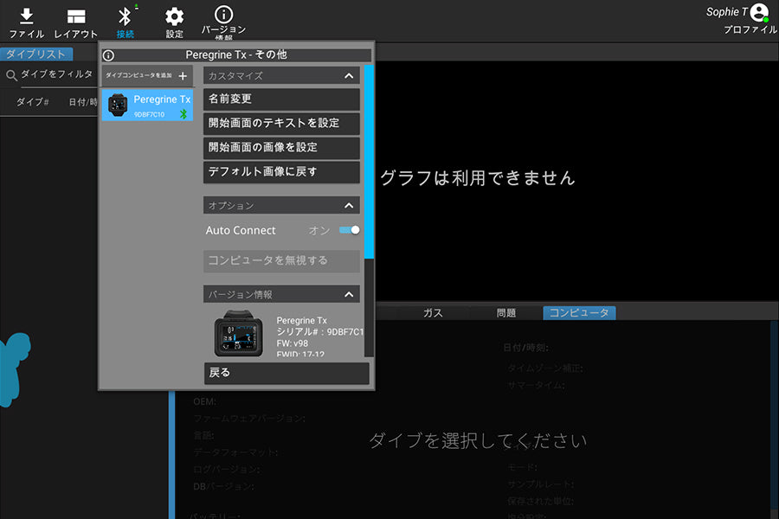Click the plus icon to add dive computer
Screen dimensions: 779x519
point(182,76)
